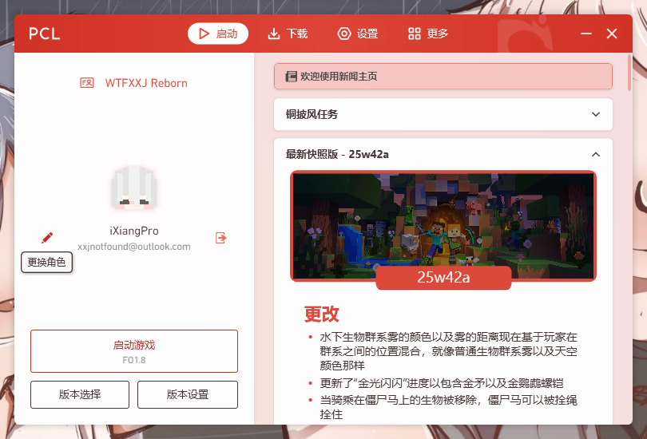Close the PCL launcher window

click(x=612, y=34)
